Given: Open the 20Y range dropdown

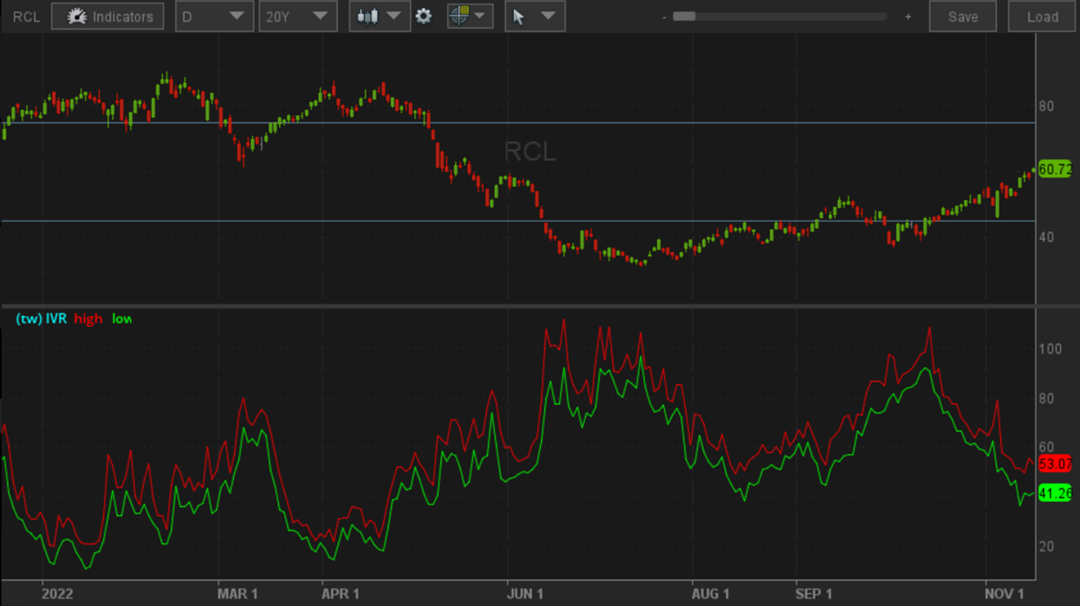Looking at the screenshot, I should point(297,16).
